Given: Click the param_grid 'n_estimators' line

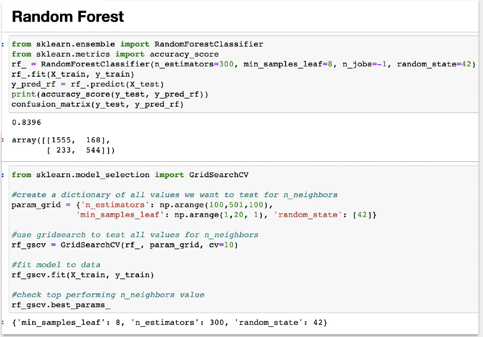Looking at the screenshot, I should coord(142,205).
